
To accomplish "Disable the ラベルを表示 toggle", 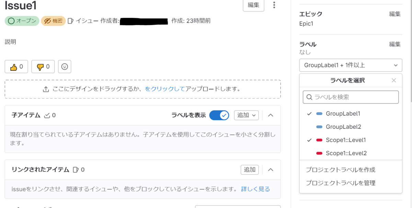I will point(219,115).
